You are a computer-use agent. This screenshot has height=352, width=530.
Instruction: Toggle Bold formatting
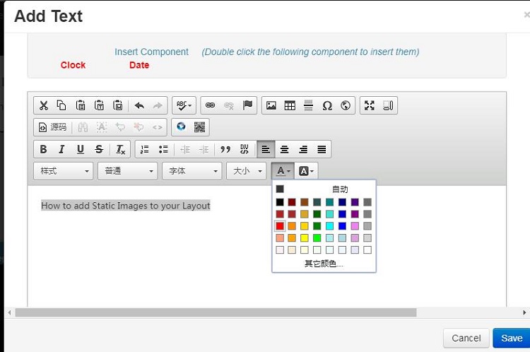pos(43,149)
